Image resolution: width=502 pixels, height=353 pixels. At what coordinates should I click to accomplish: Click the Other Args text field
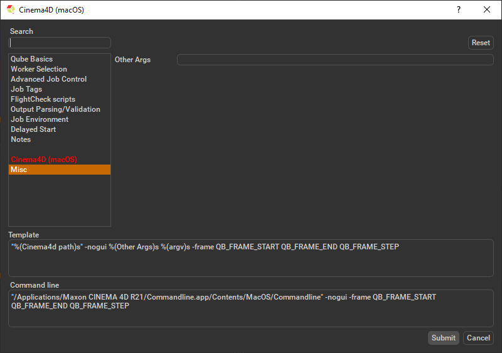click(335, 60)
